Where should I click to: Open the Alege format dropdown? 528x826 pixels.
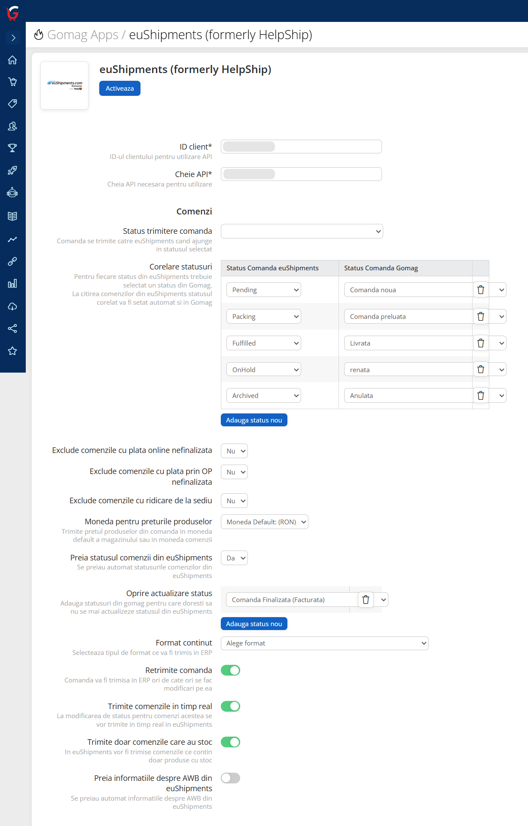(325, 643)
